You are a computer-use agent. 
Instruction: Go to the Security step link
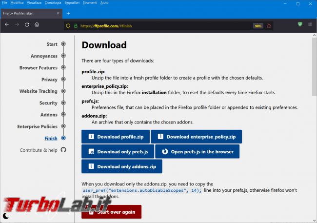pos(48,103)
